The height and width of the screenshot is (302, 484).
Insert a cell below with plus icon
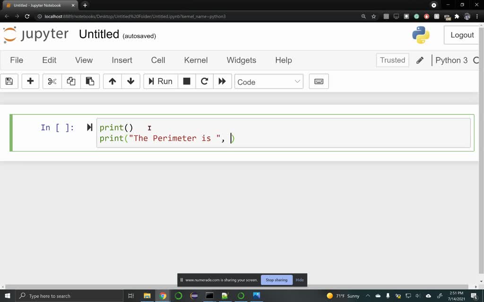click(x=30, y=81)
